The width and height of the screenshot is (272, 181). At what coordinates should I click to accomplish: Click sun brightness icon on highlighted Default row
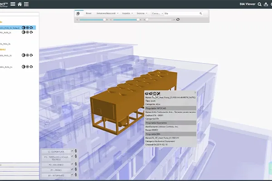[27, 28]
